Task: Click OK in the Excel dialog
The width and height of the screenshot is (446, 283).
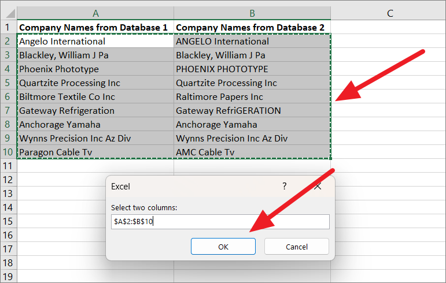Action: click(x=223, y=247)
